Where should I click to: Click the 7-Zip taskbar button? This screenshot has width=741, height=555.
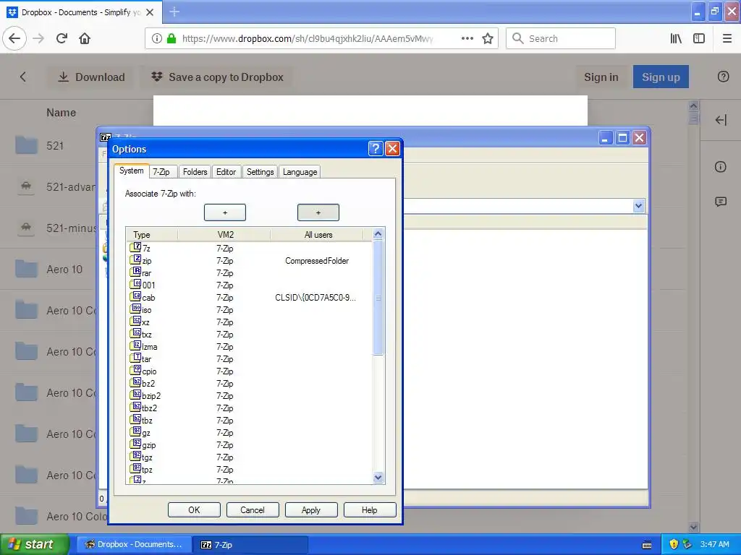[x=250, y=544]
